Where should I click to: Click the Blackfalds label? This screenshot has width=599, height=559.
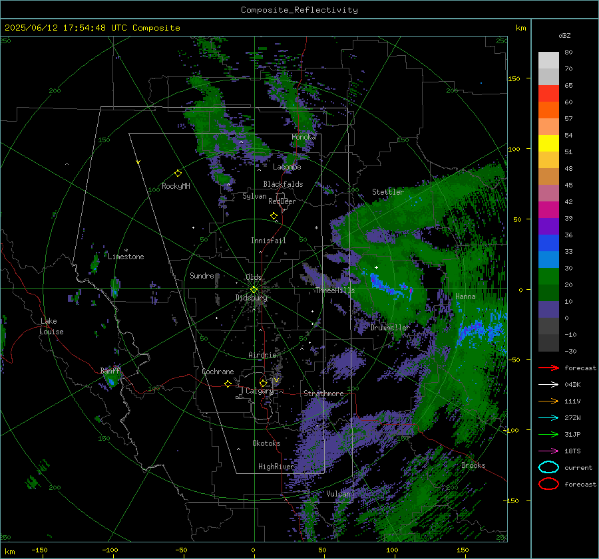pos(283,184)
